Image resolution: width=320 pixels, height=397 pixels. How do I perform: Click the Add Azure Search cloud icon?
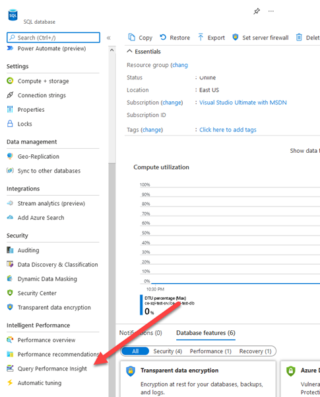[10, 217]
